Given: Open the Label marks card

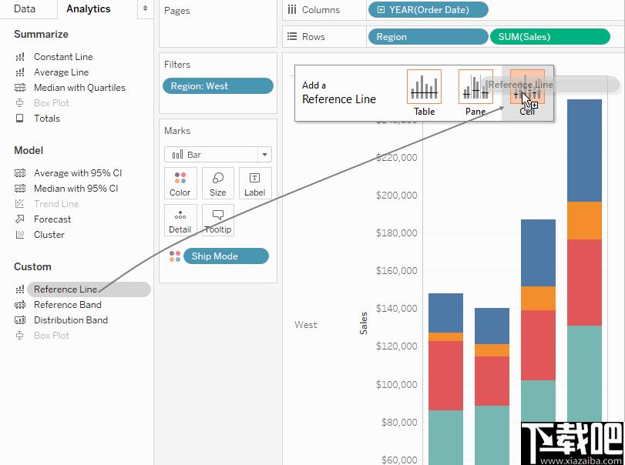Looking at the screenshot, I should 255,183.
